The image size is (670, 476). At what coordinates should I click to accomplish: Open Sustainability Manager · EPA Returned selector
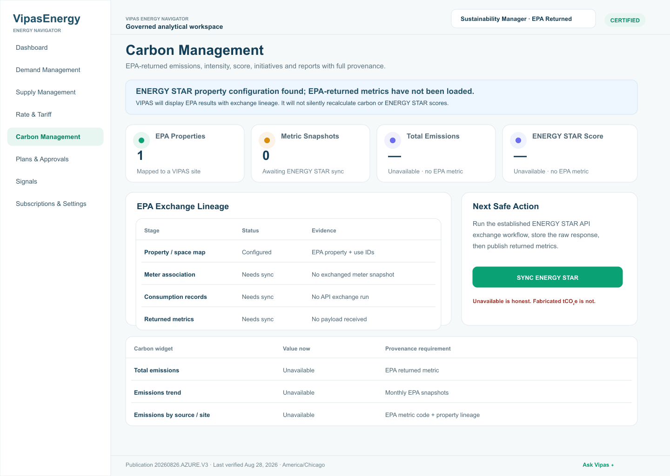[x=523, y=19]
